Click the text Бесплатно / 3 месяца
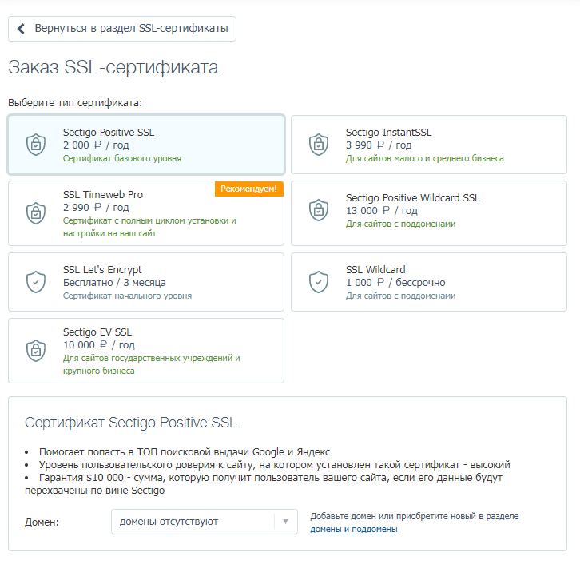Screen dimensions: 580x564 [114, 283]
